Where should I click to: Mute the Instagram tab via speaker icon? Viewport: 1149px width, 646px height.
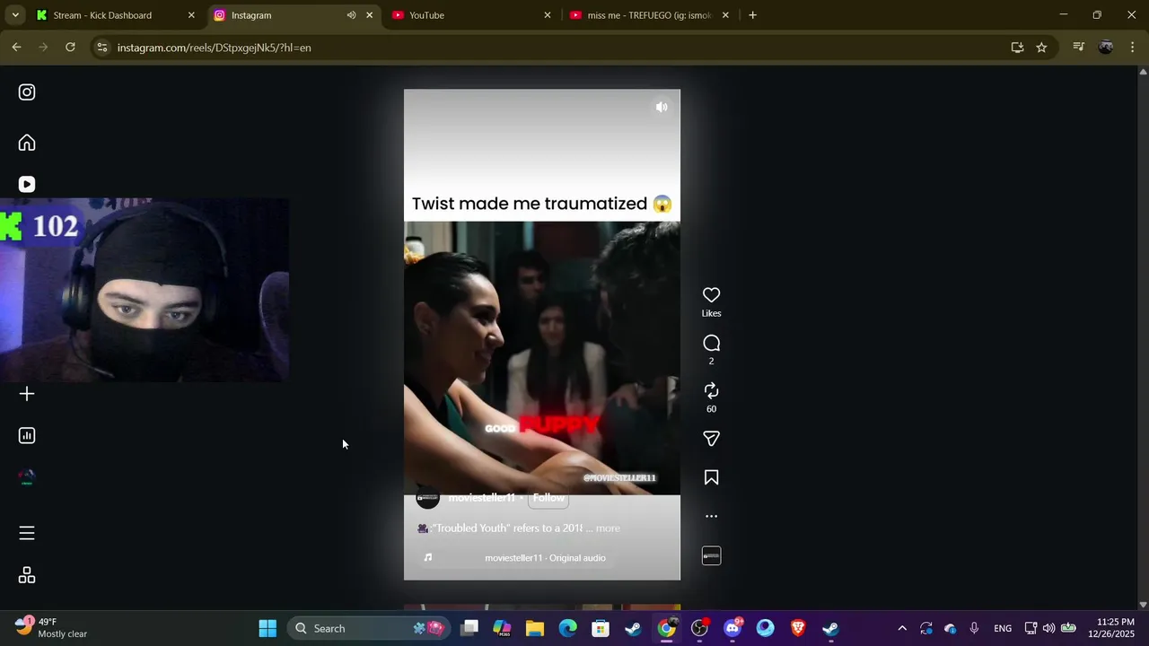[351, 15]
